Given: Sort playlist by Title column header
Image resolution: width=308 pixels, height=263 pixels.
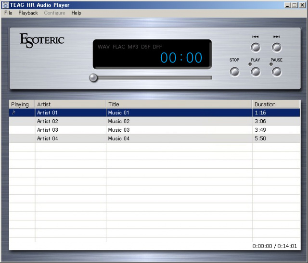Looking at the screenshot, I should tap(179, 104).
